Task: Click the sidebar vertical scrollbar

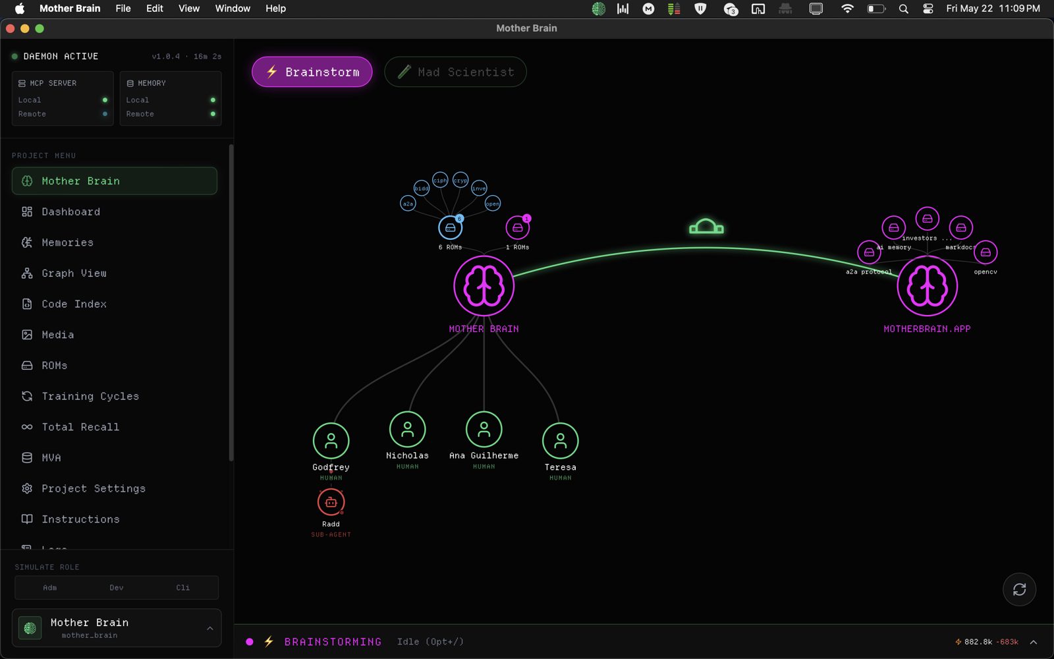Action: (231, 303)
